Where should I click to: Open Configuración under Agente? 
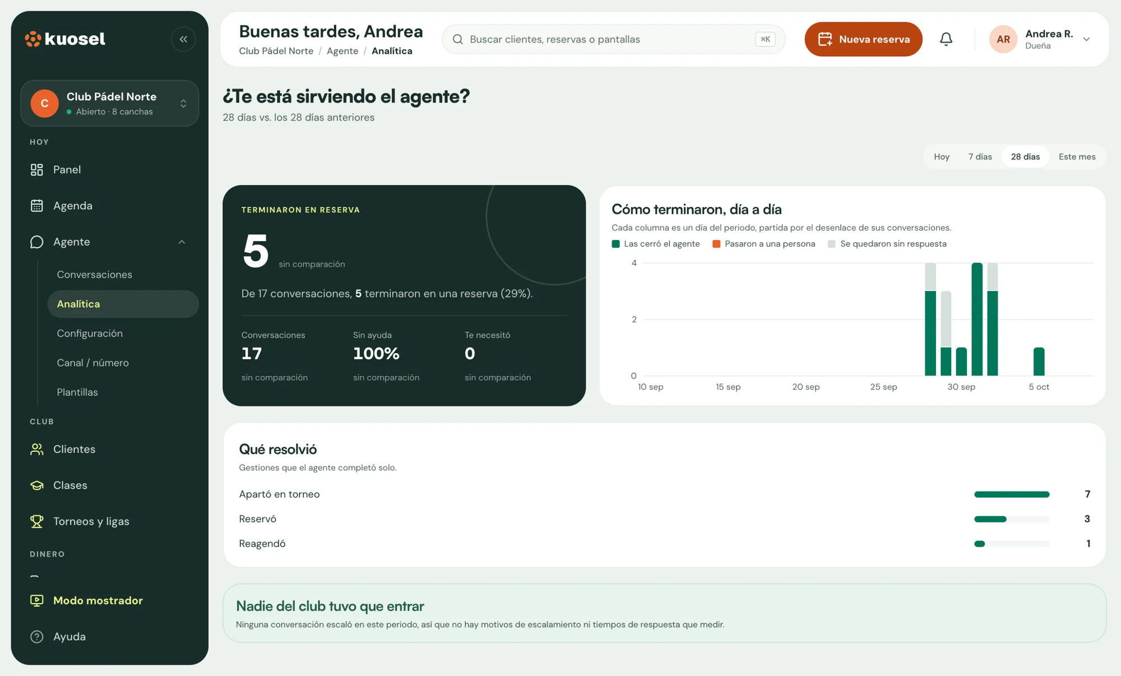coord(123,334)
